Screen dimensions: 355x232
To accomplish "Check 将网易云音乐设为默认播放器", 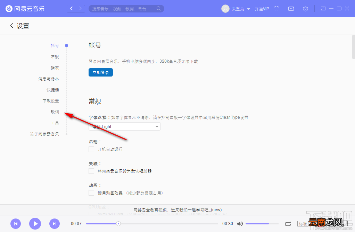I will point(91,171).
